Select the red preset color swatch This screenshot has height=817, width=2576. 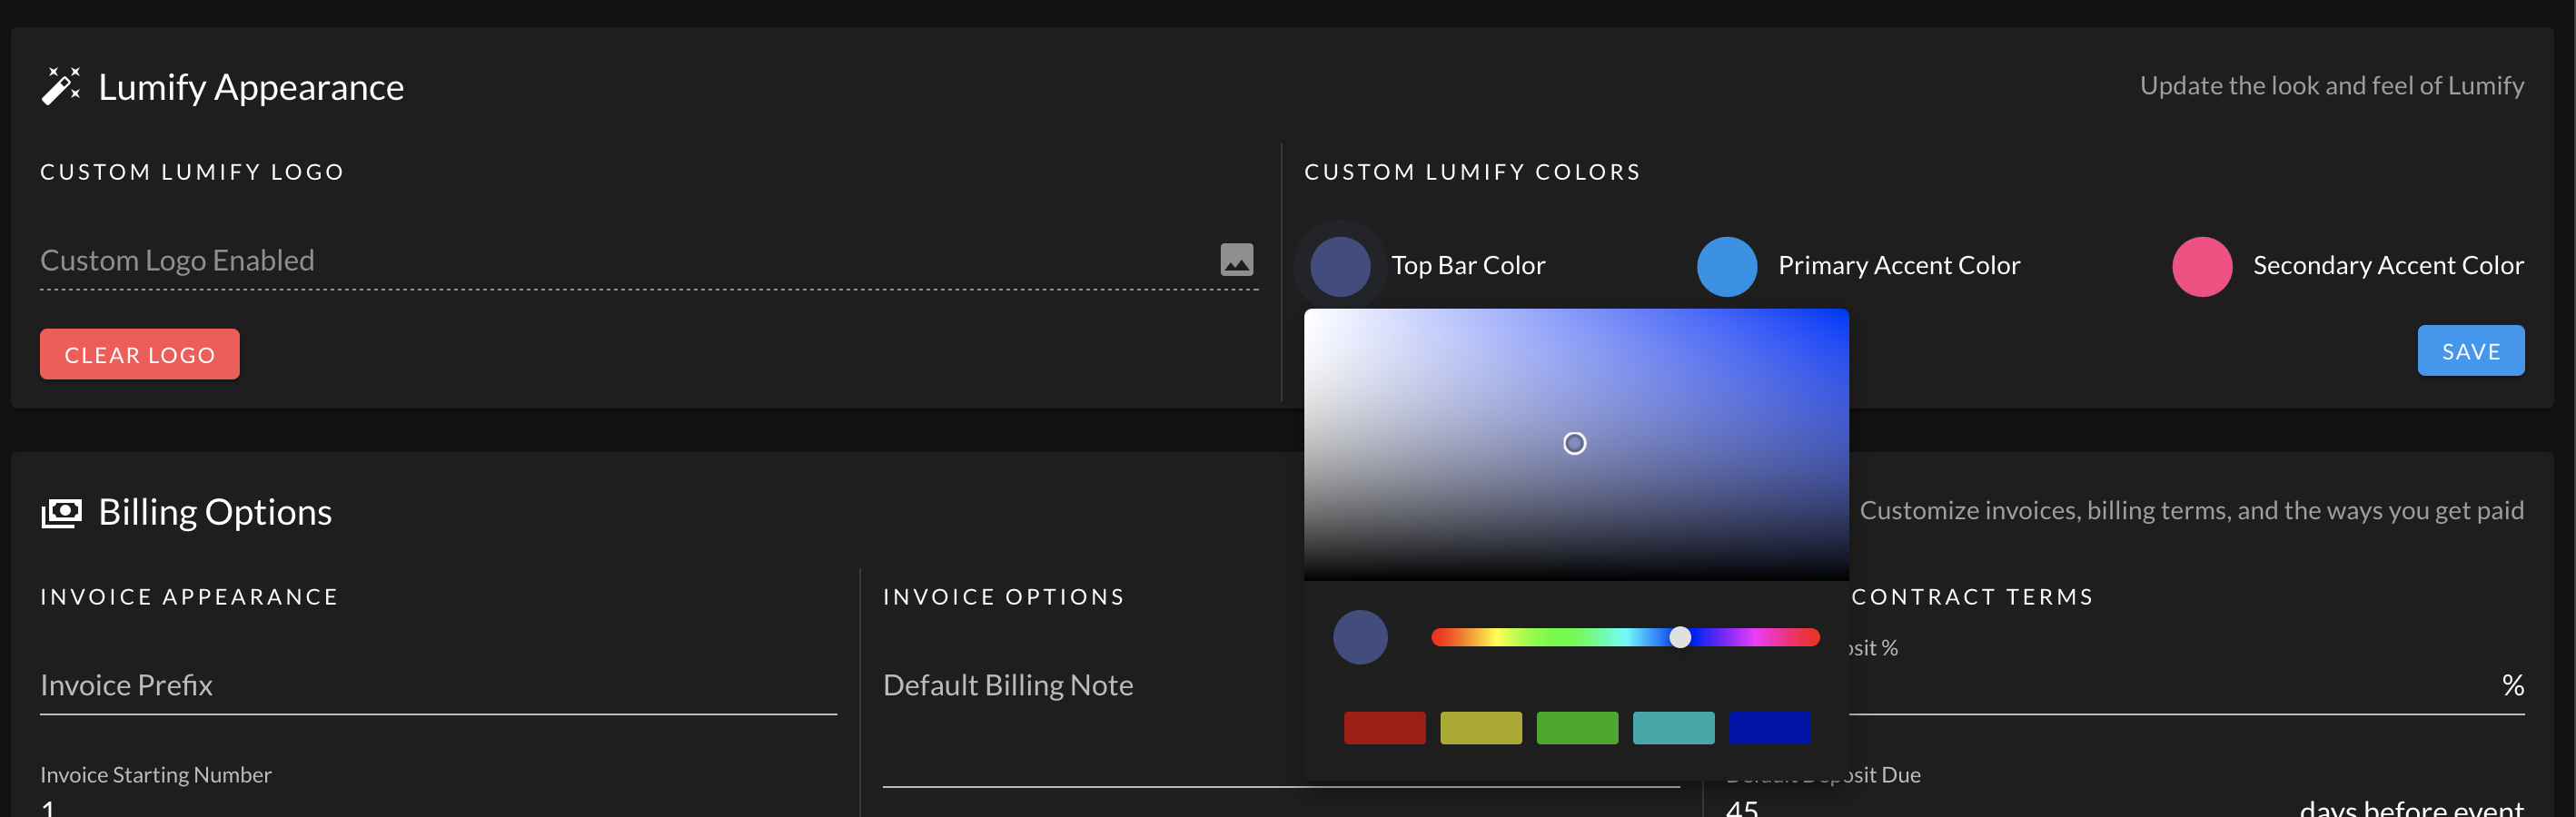point(1384,727)
